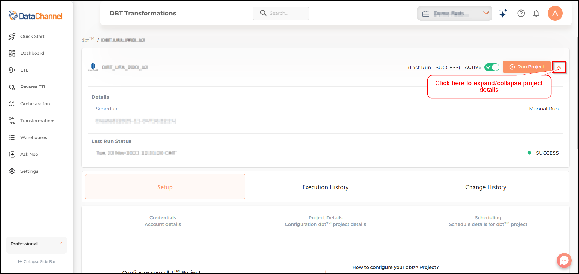Click the DataChannel logo
Viewport: 579px width, 274px height.
[36, 15]
